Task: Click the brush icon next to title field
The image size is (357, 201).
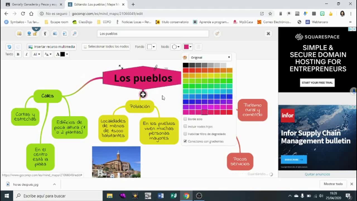Action: pyautogui.click(x=217, y=33)
